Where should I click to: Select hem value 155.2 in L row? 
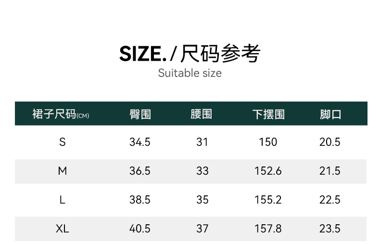pyautogui.click(x=268, y=200)
